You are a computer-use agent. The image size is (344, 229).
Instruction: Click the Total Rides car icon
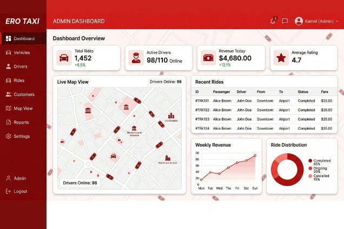(x=64, y=58)
